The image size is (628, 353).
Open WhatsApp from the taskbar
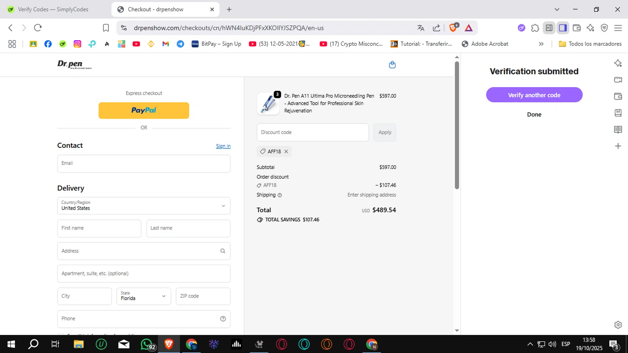[147, 344]
